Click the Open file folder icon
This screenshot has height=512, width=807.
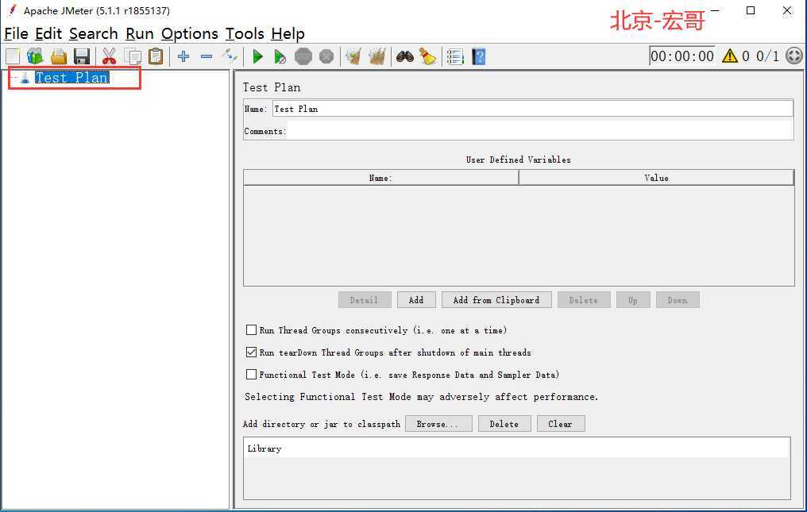pyautogui.click(x=59, y=56)
